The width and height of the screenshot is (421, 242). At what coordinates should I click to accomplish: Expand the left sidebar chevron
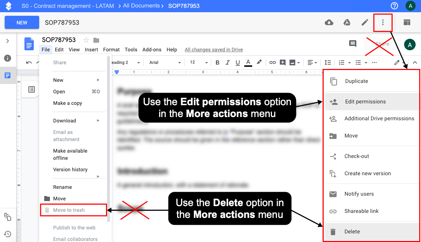[8, 41]
